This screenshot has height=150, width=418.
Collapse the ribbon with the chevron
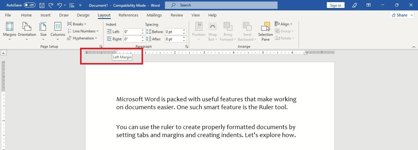(414, 47)
